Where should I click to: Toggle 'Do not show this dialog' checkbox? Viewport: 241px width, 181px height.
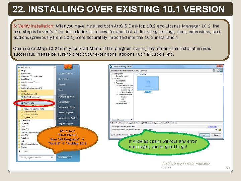click(112, 135)
